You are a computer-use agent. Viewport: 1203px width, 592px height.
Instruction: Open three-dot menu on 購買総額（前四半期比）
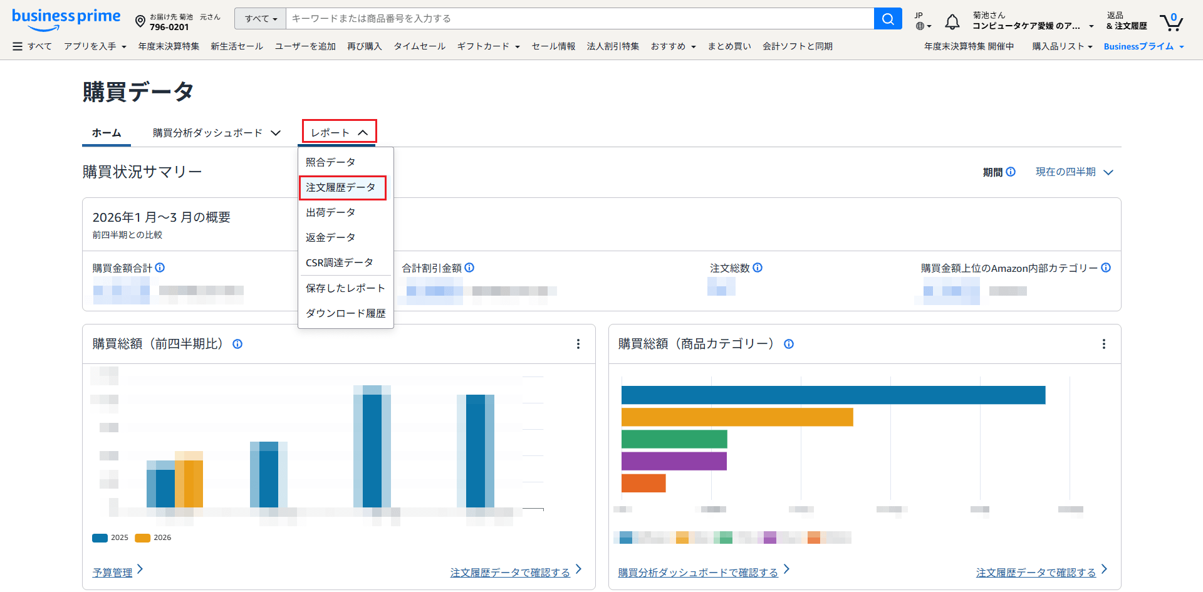578,344
